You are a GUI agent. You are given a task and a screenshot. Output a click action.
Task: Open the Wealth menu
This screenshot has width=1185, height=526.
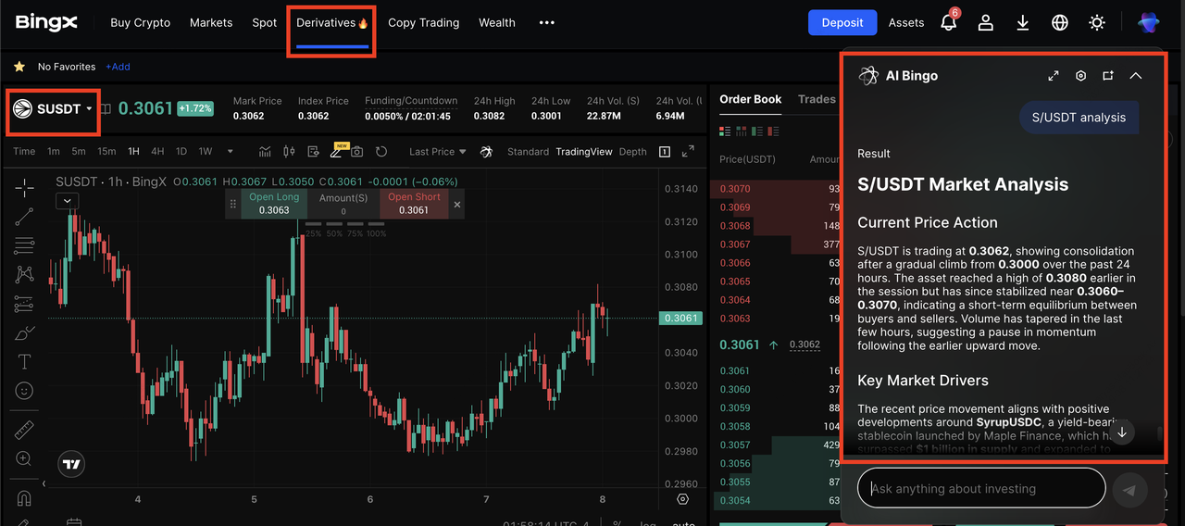pos(497,22)
